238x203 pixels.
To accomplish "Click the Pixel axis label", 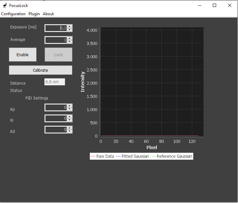I will tap(151, 147).
